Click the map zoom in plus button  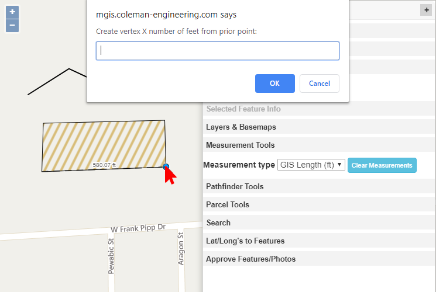(12, 12)
